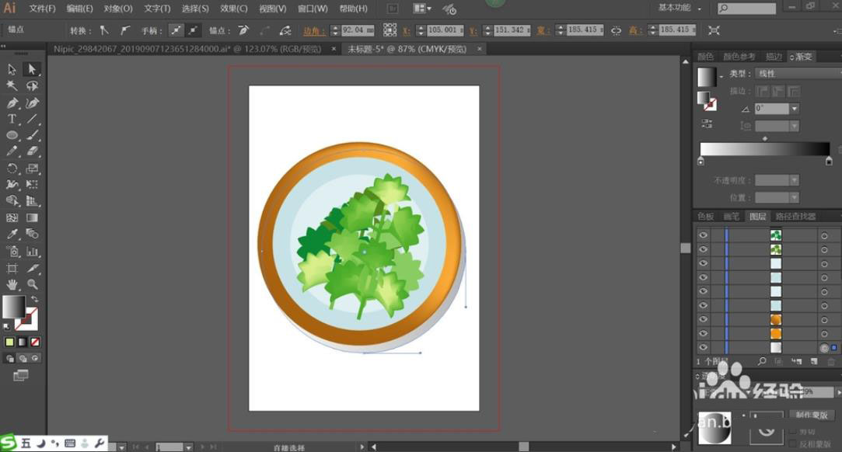Pick the Magic Wand tool

[x=12, y=85]
